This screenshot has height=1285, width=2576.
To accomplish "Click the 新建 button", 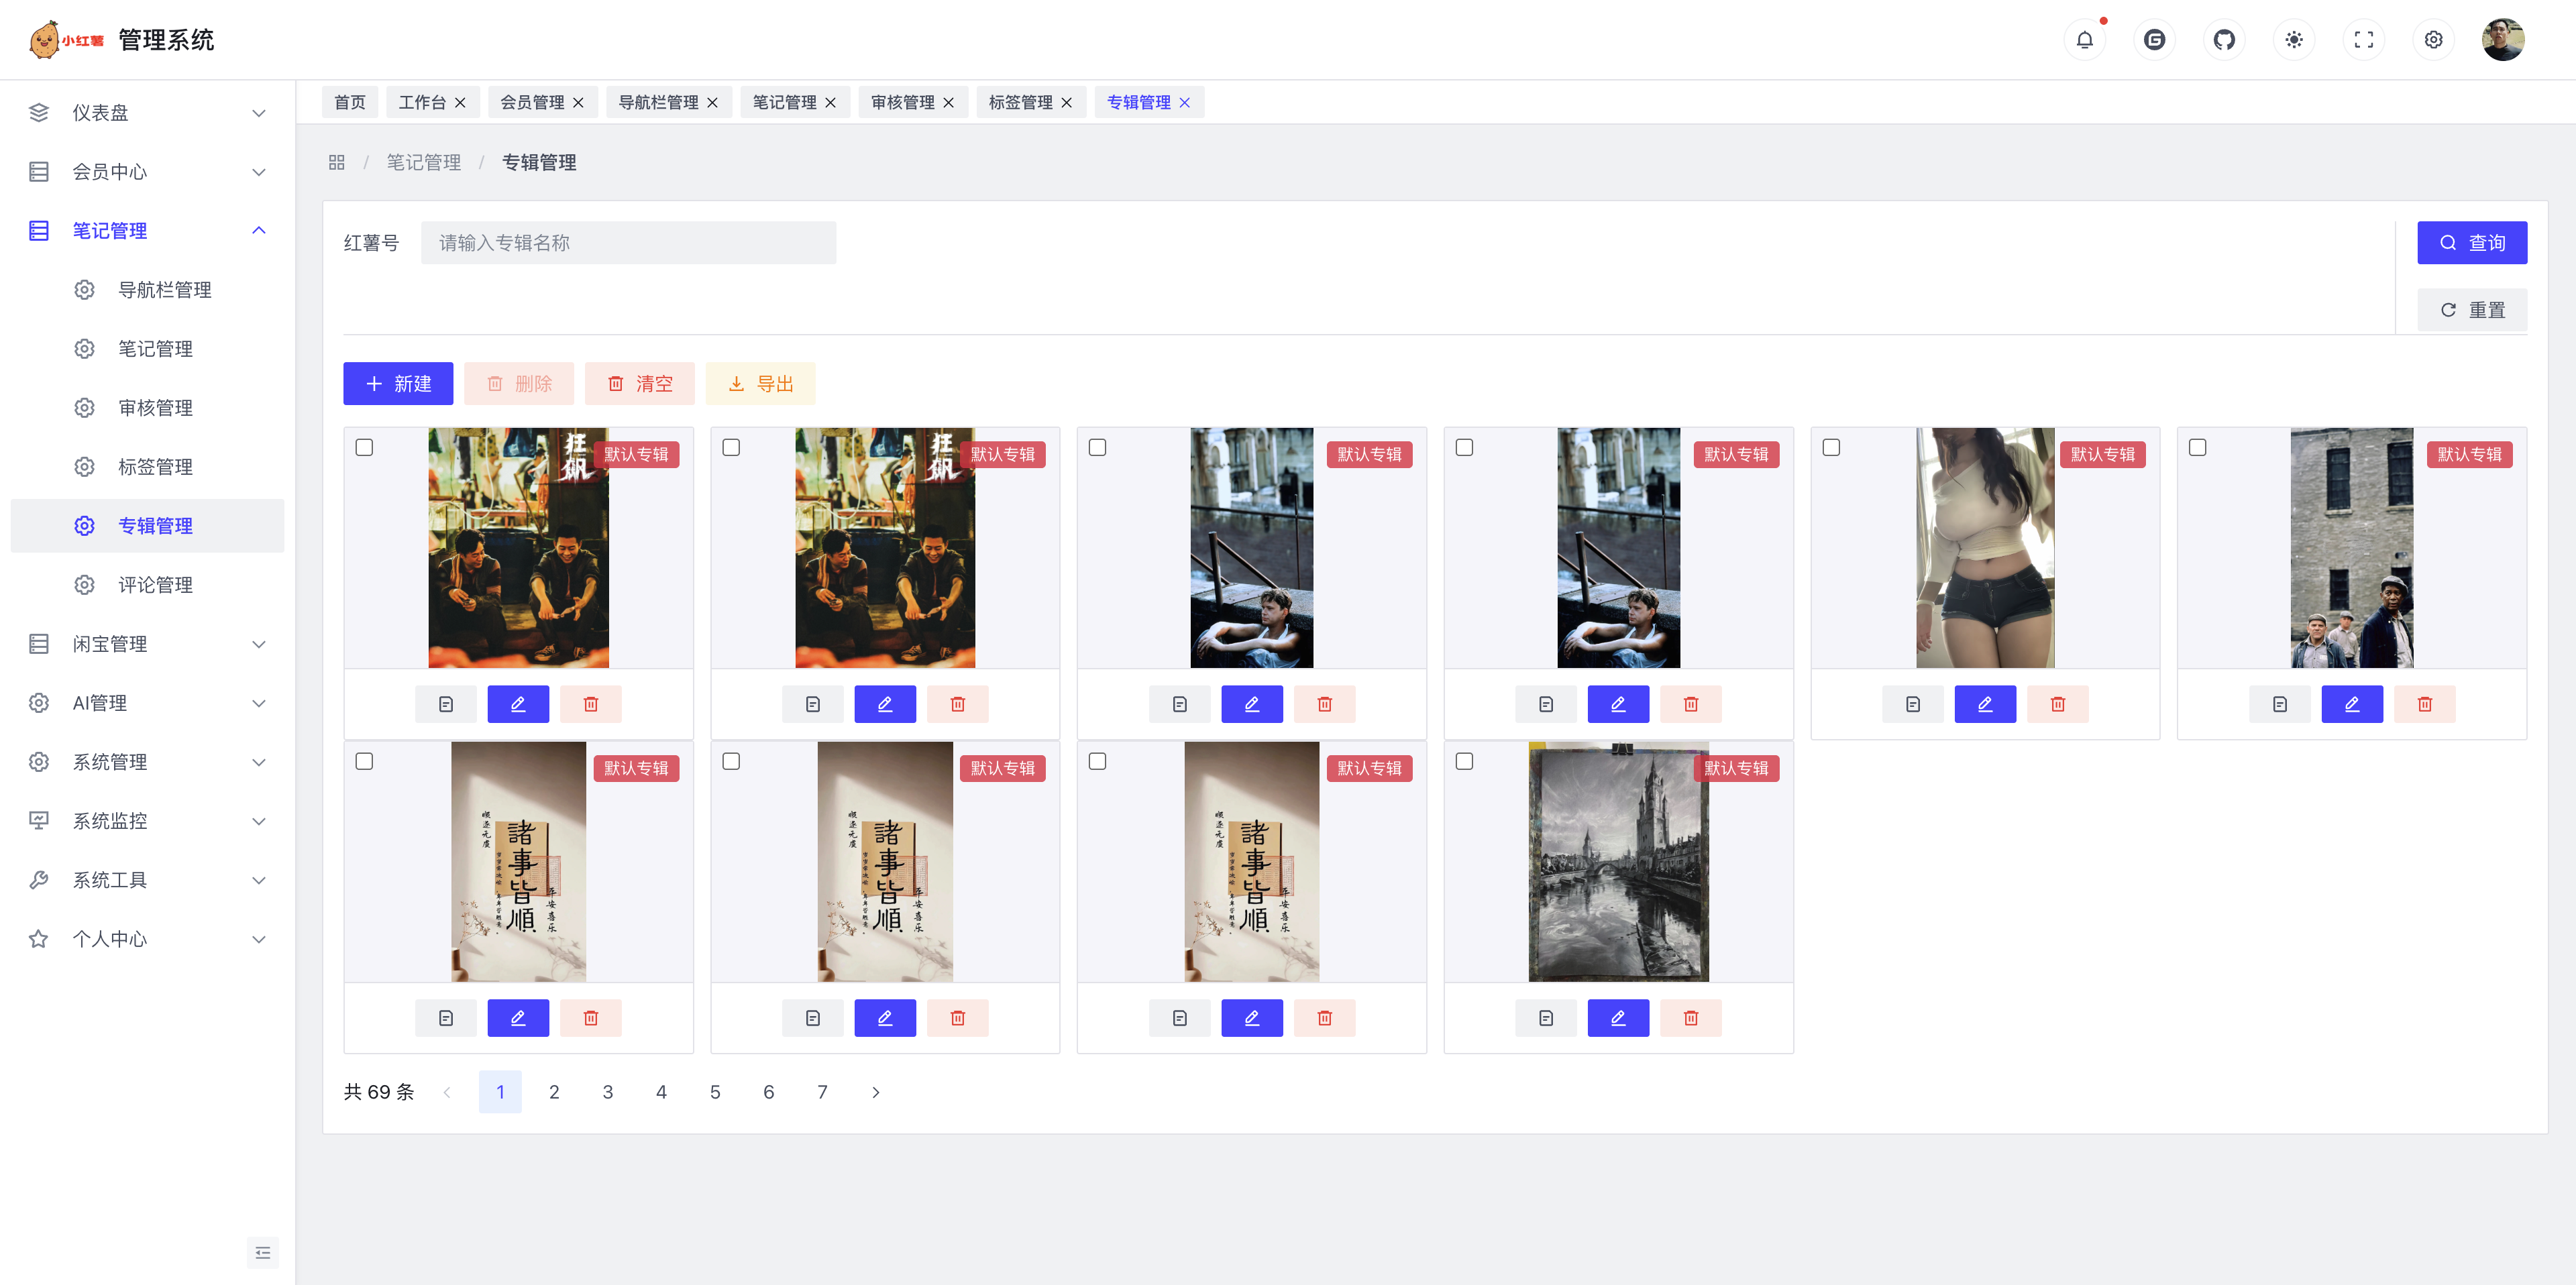I will pyautogui.click(x=398, y=384).
